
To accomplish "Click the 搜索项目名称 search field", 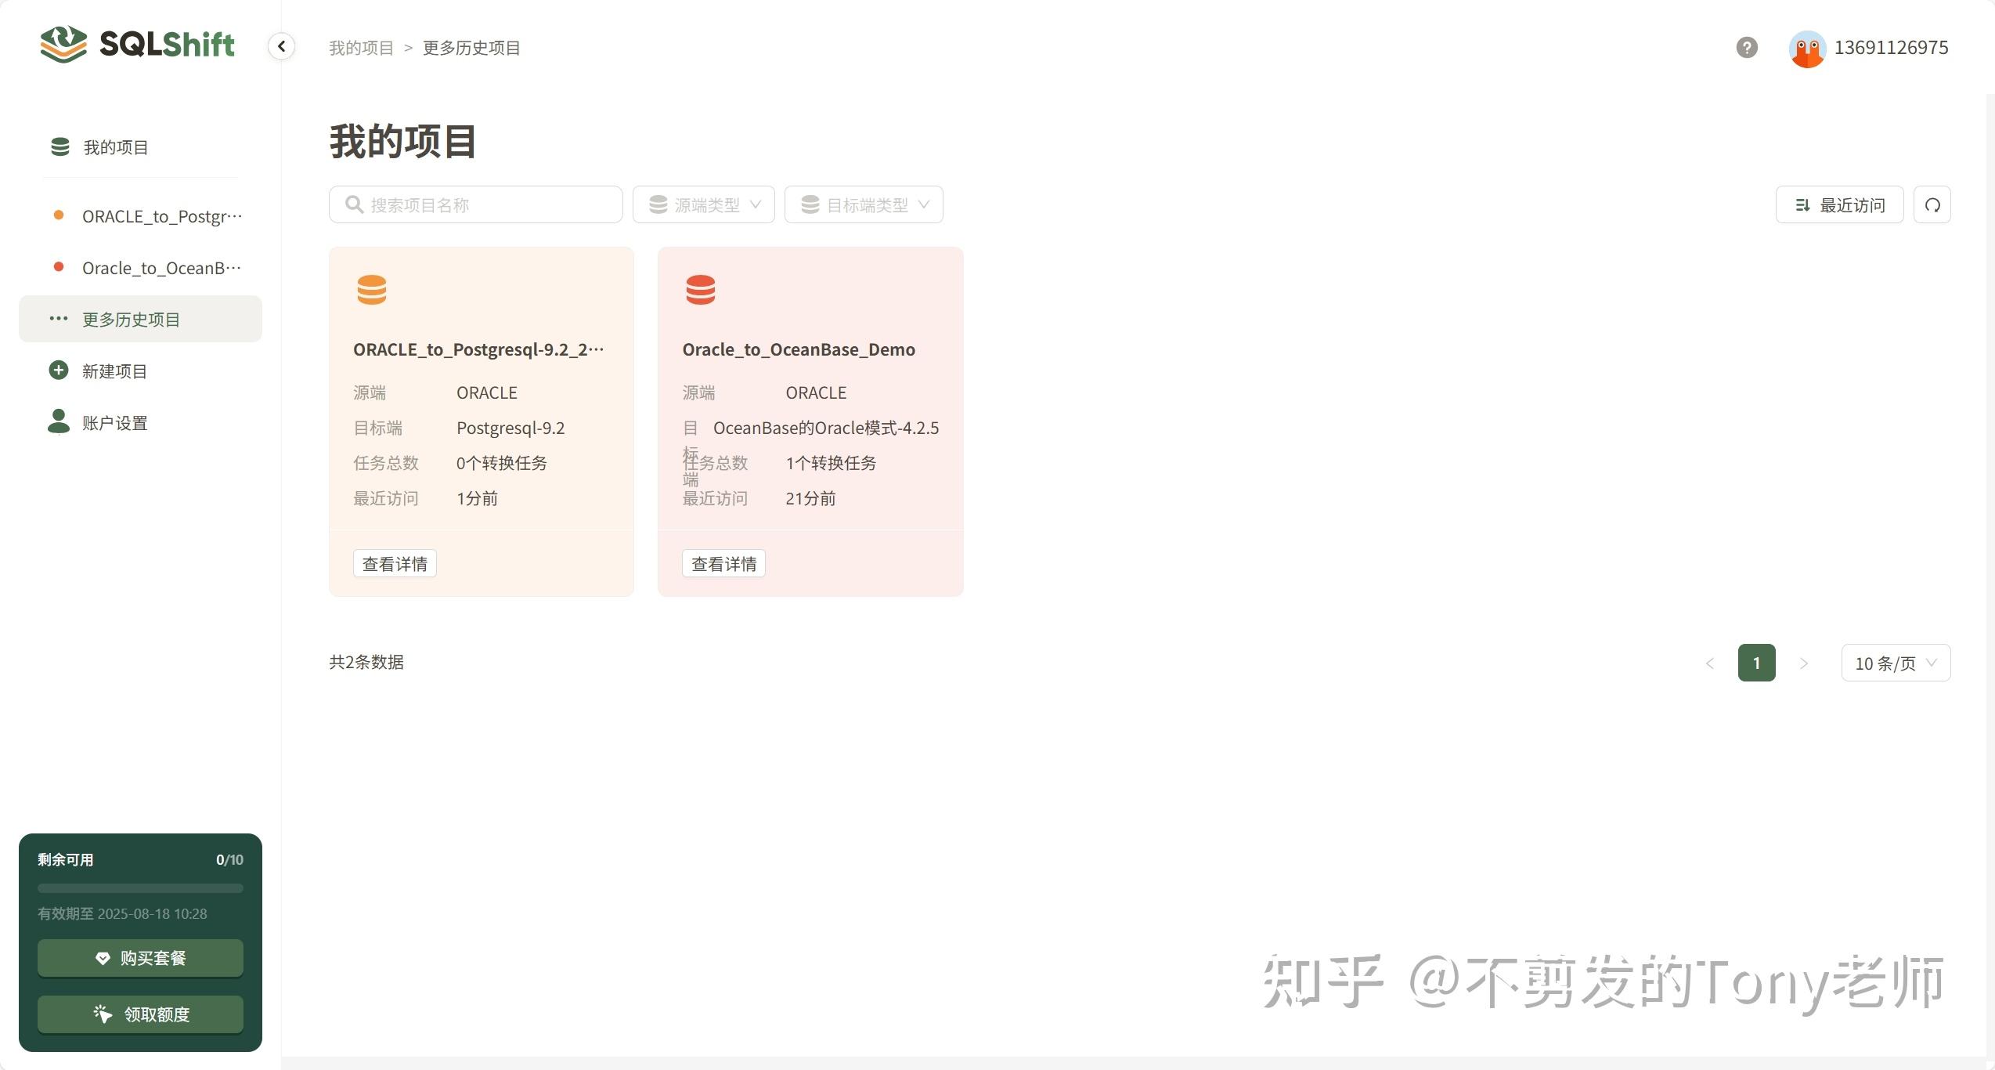I will point(475,204).
